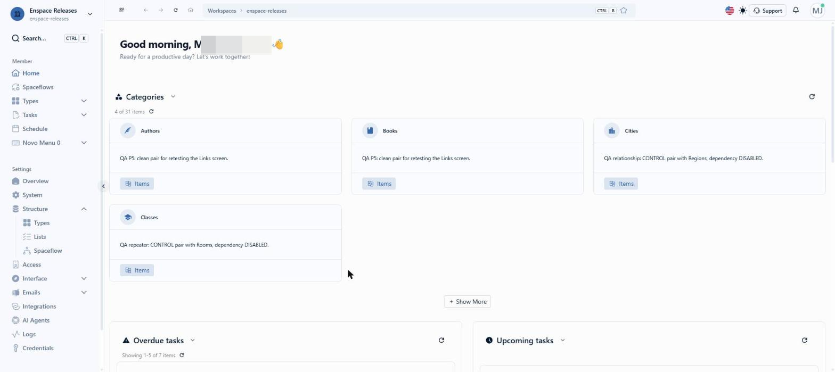Open the Upcoming tasks dropdown

[x=562, y=341]
